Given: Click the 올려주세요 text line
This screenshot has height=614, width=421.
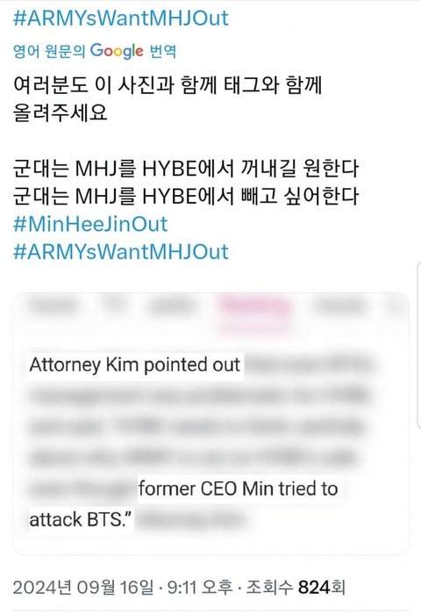Looking at the screenshot, I should coord(61,112).
